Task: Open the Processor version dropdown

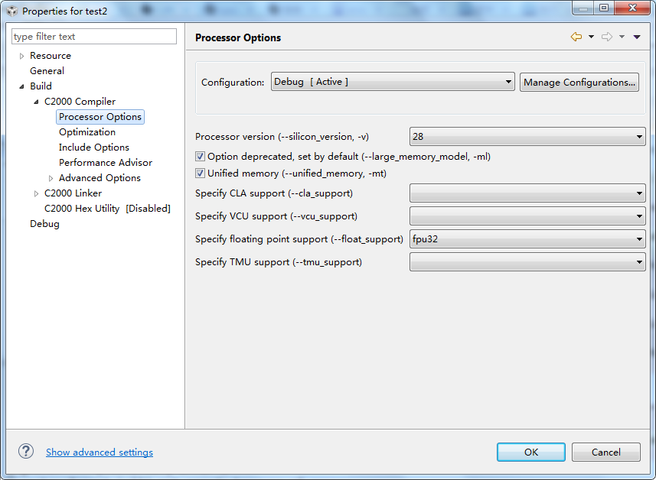Action: point(527,137)
